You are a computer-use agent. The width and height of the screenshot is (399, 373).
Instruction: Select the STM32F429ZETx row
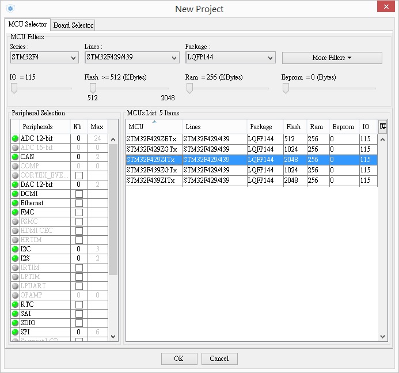[252, 139]
